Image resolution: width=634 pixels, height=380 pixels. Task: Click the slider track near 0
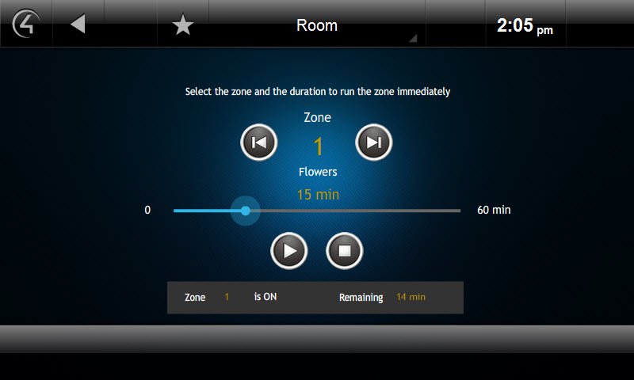click(x=178, y=211)
